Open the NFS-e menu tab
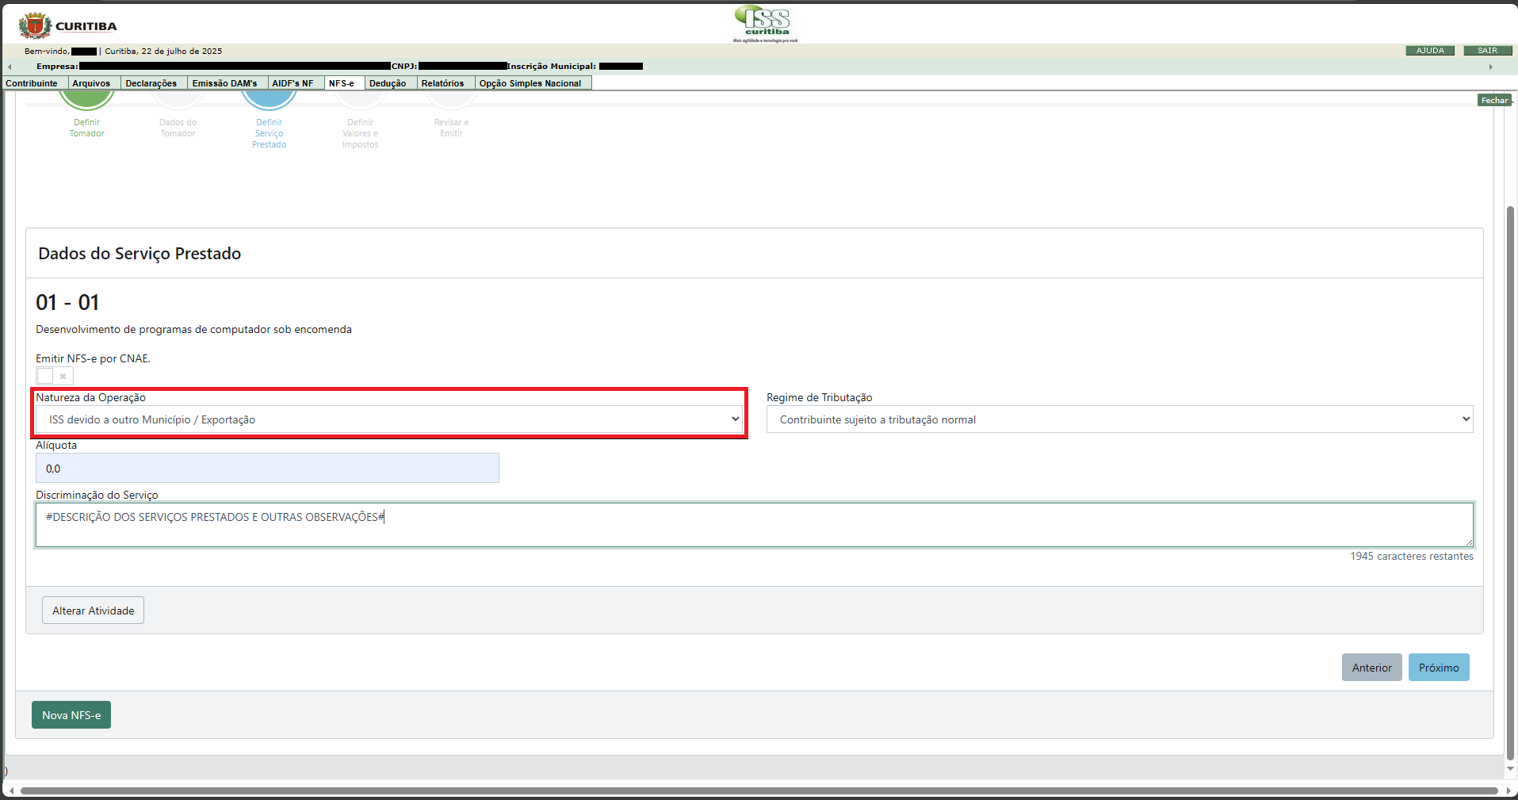The width and height of the screenshot is (1518, 800). tap(342, 83)
